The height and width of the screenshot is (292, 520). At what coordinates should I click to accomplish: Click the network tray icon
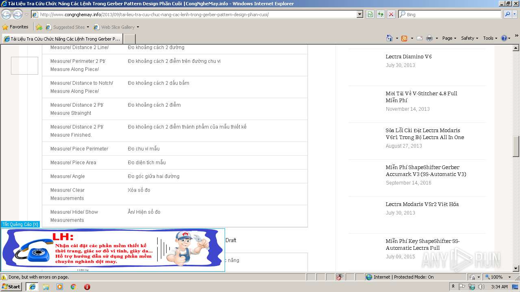click(x=472, y=287)
